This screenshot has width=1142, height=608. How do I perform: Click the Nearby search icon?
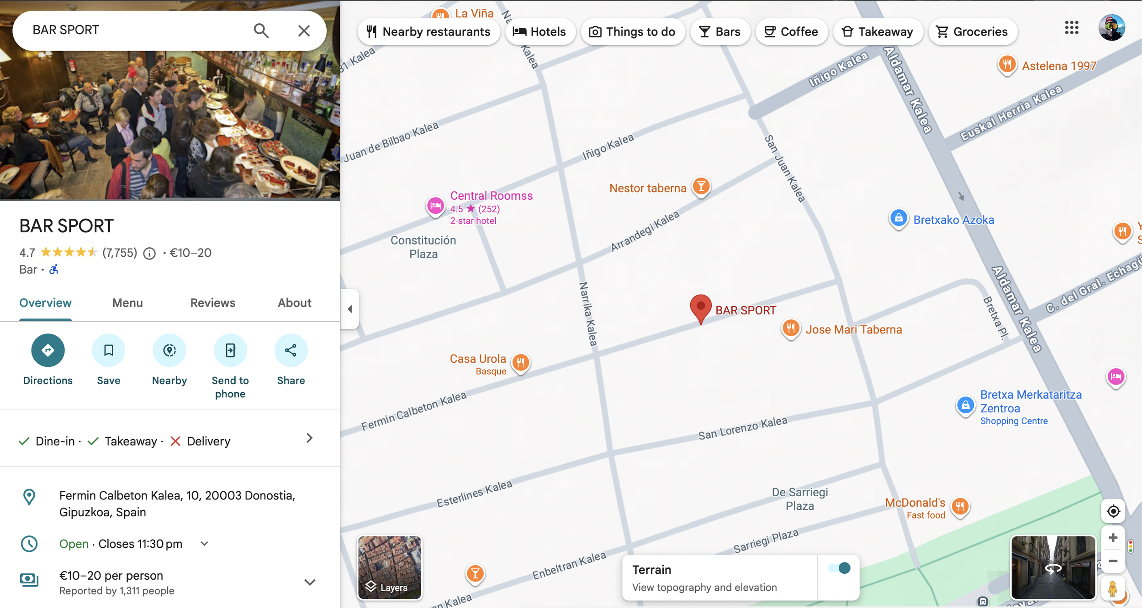169,350
